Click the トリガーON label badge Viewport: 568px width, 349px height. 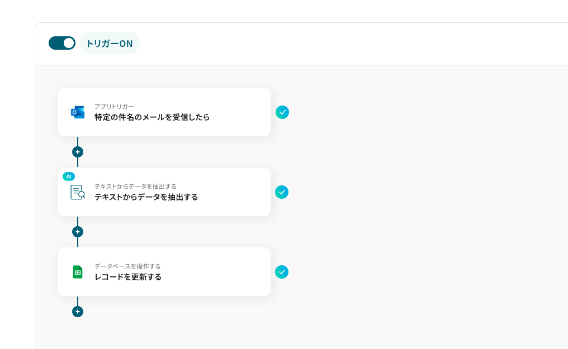(110, 44)
